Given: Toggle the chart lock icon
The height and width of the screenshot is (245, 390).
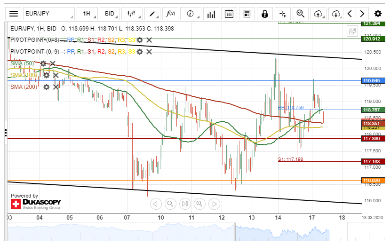Looking at the screenshot, I should click(265, 14).
